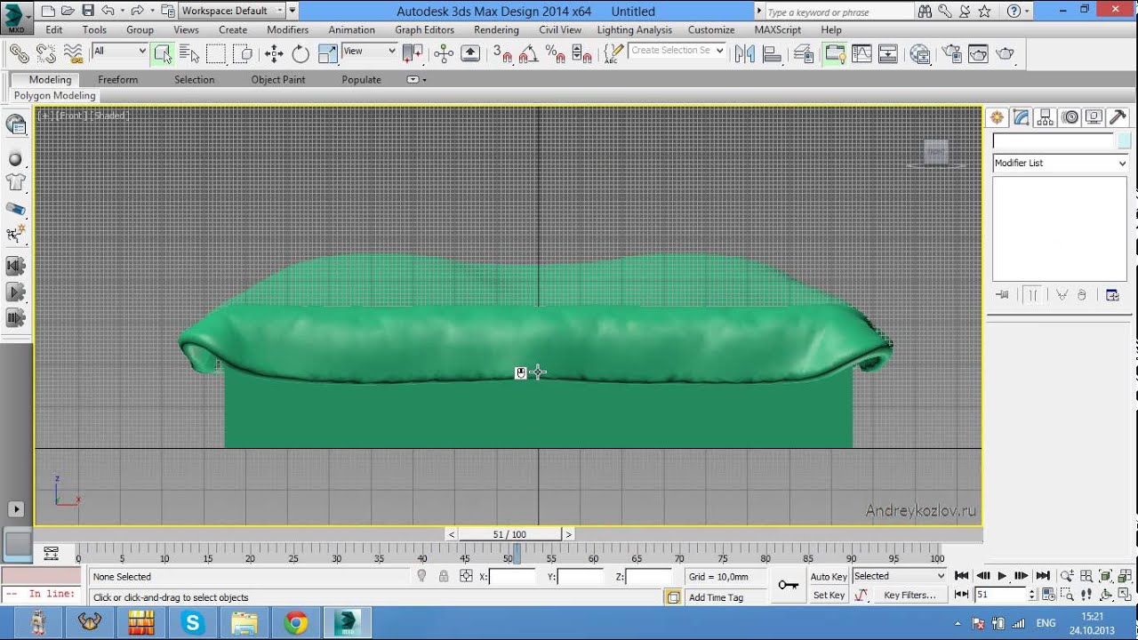The width and height of the screenshot is (1138, 640).
Task: Open the Workspace: Default dropdown
Action: click(232, 11)
